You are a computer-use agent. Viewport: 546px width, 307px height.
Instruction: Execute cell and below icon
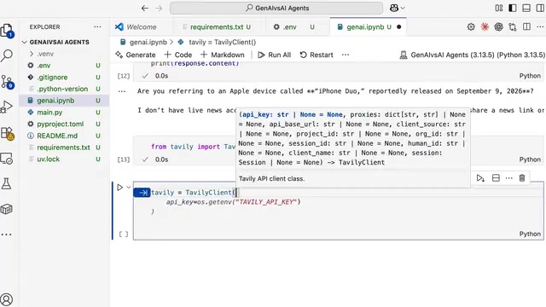click(480, 178)
